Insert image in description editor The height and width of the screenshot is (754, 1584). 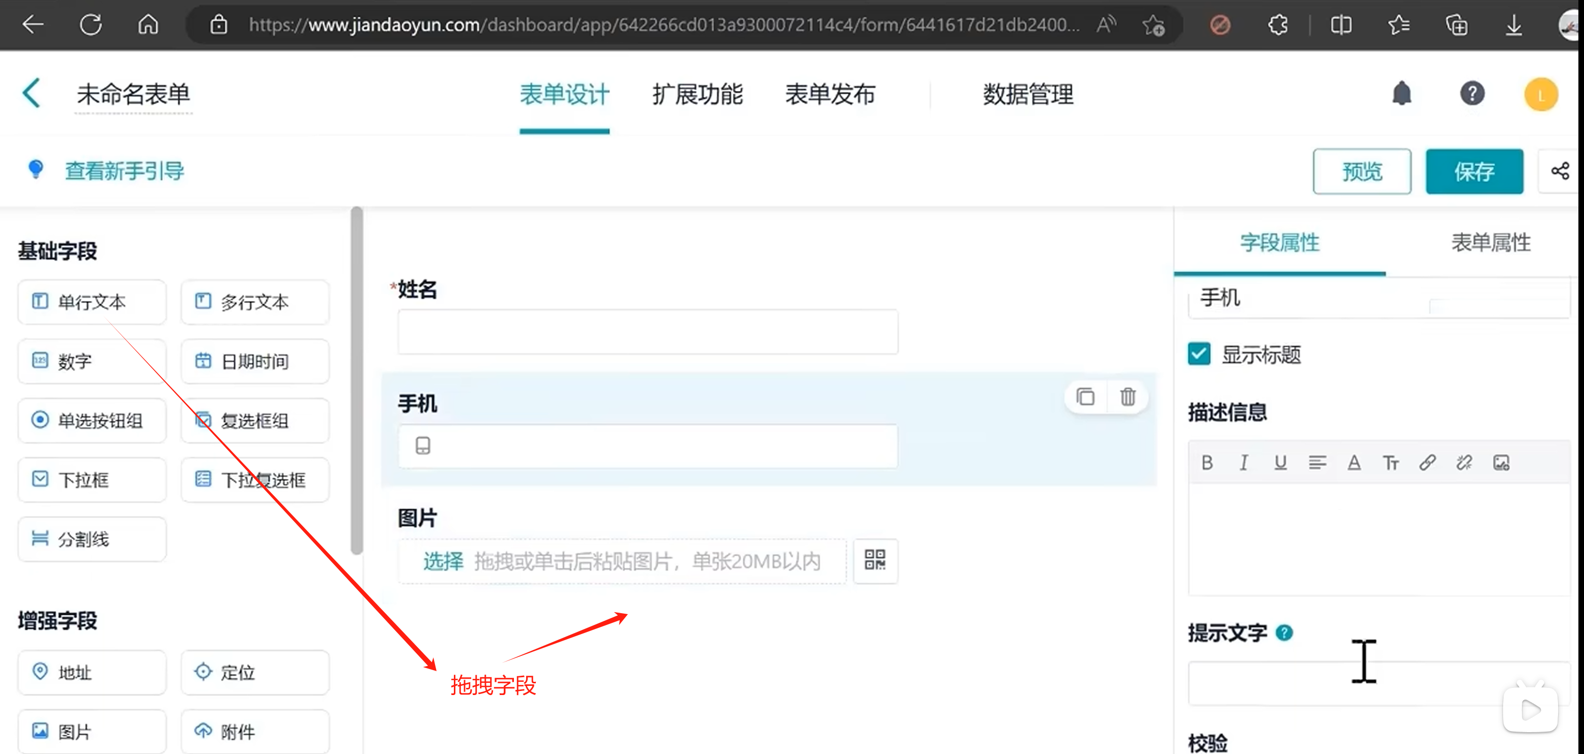(x=1501, y=462)
